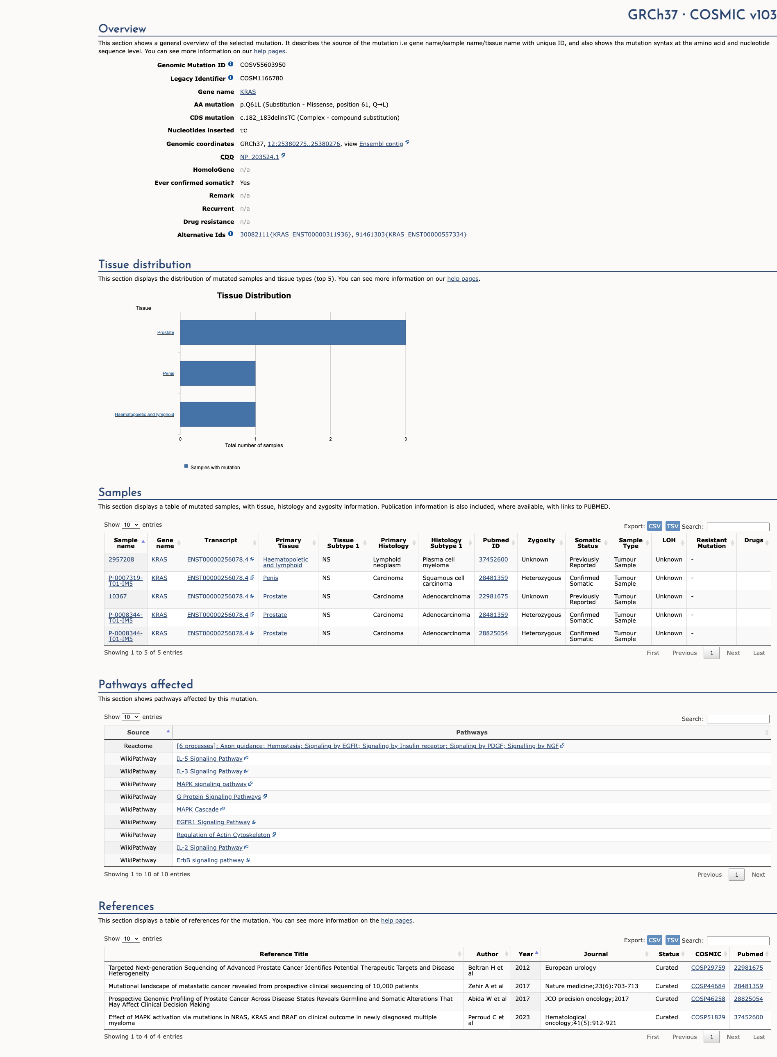Viewport: 777px width, 1057px height.
Task: Click Previous in Pathways table pagination
Action: click(709, 875)
